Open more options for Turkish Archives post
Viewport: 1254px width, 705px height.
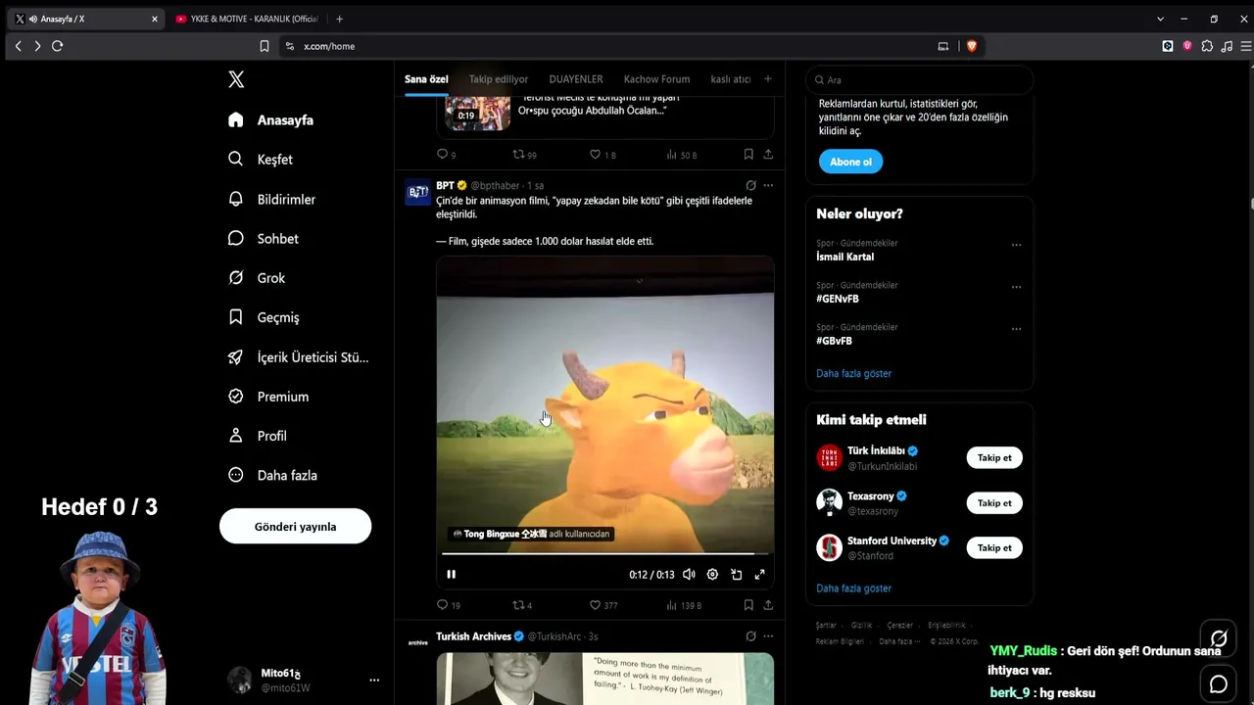coord(768,636)
